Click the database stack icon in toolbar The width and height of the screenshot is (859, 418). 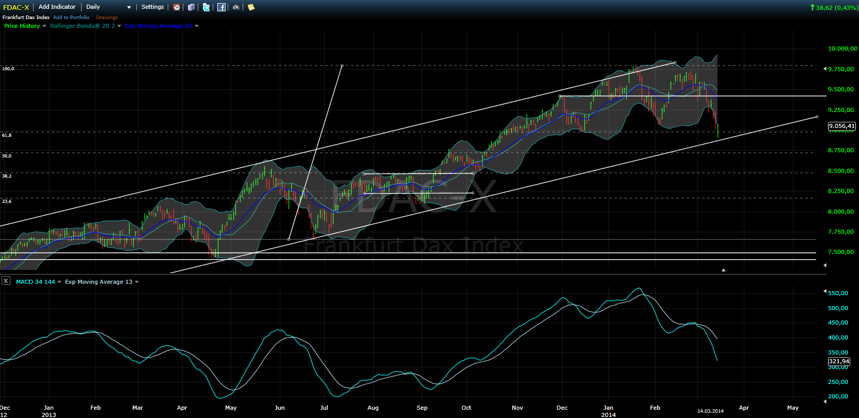click(191, 7)
